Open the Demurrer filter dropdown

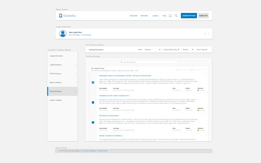point(152,50)
